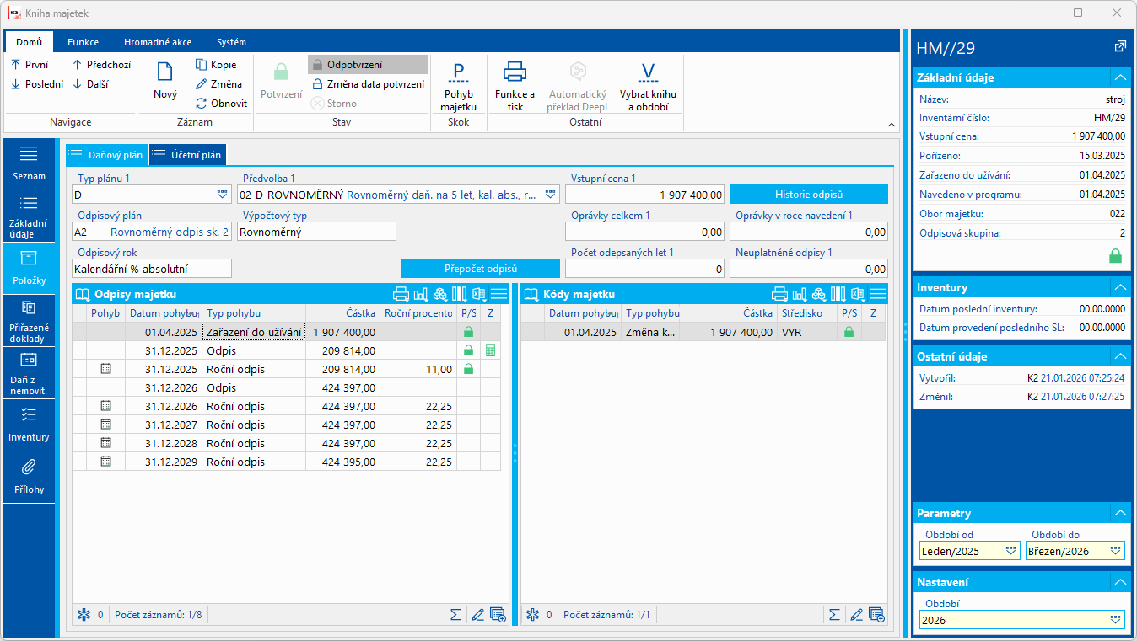Open the Základní údaje sidebar view

click(29, 216)
